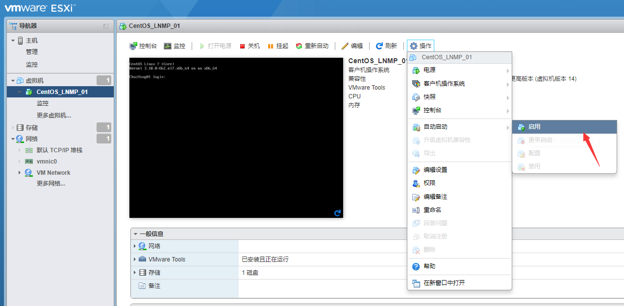Select CentOS_LNMP_01 in navigator tree
This screenshot has width=624, height=306.
pyautogui.click(x=62, y=92)
